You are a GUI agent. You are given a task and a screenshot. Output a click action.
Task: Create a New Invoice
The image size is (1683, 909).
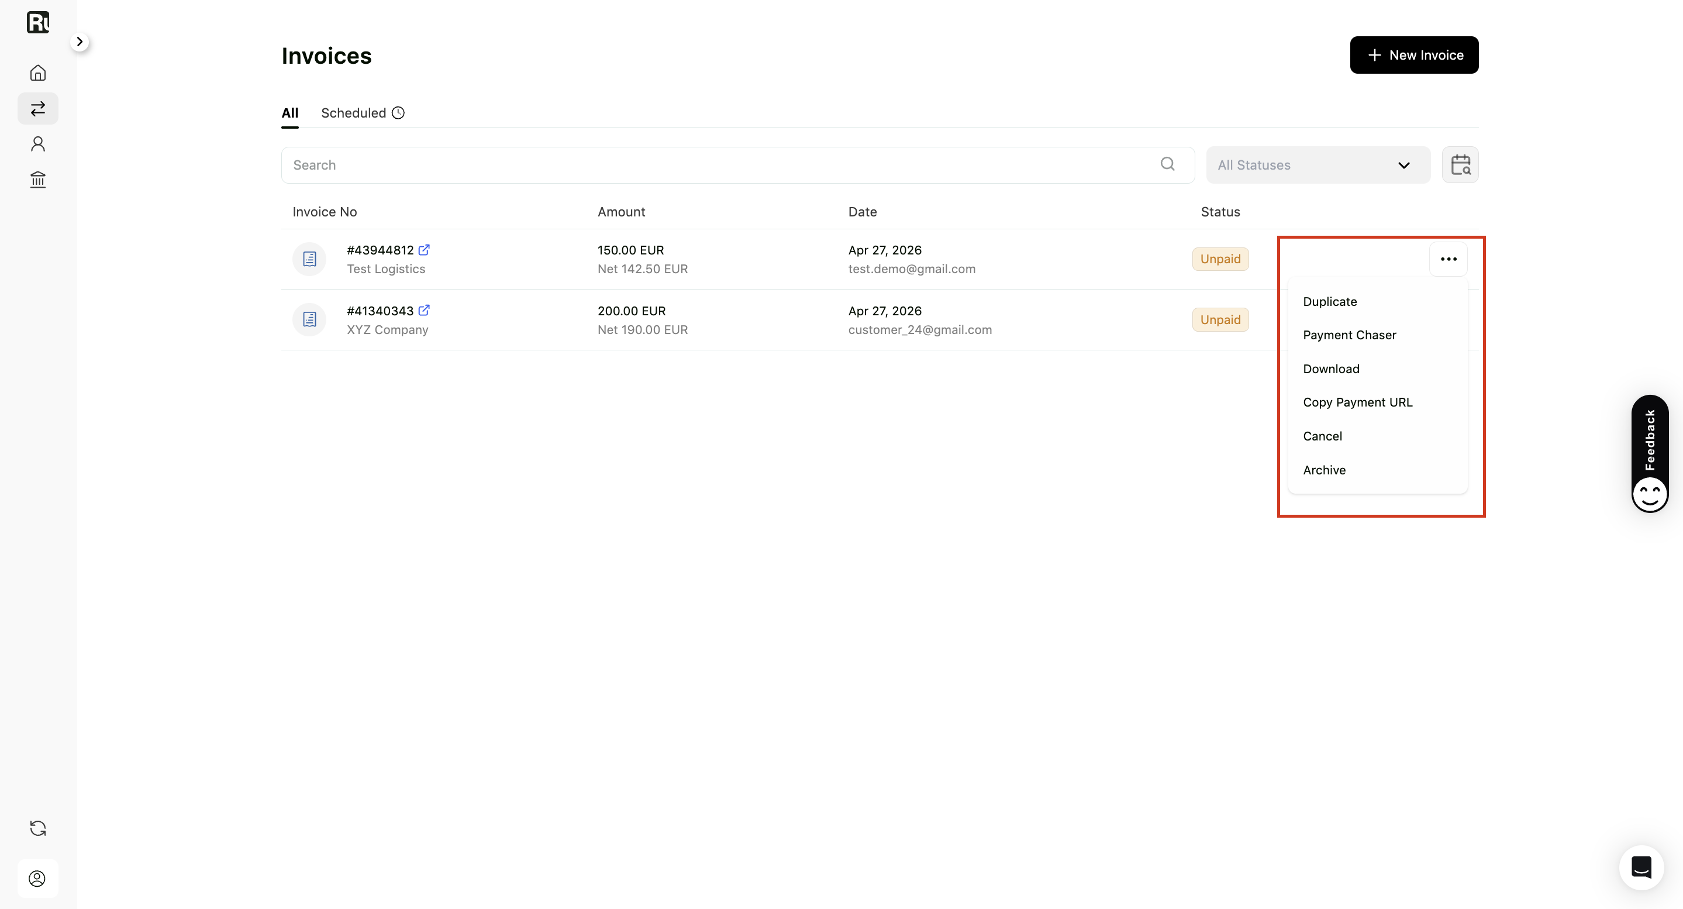(1414, 55)
